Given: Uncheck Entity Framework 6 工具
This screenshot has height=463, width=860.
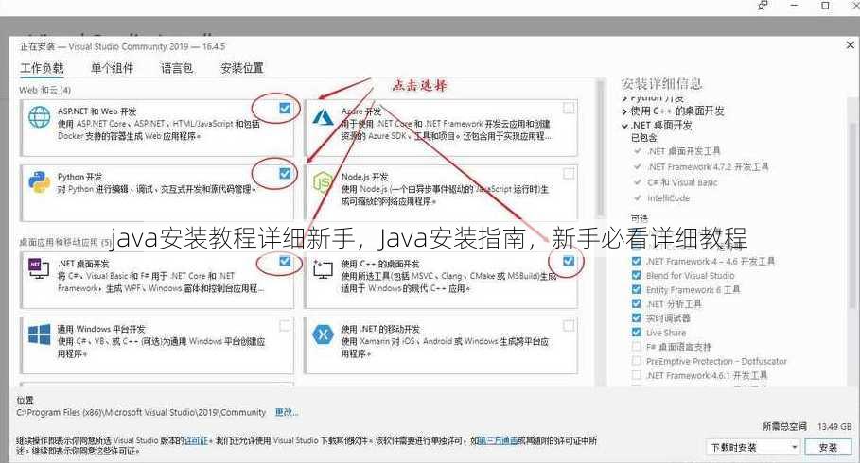Looking at the screenshot, I should pos(636,289).
